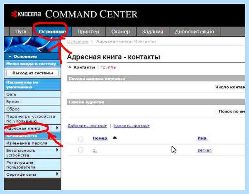249x194 pixels.
Task: Expand Безопасность устройства submenu arrow
Action: click(57, 150)
